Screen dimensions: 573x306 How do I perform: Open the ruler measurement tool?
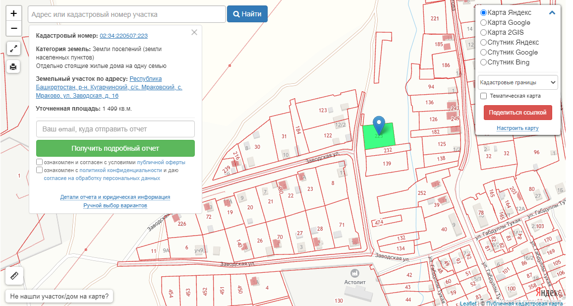click(14, 276)
